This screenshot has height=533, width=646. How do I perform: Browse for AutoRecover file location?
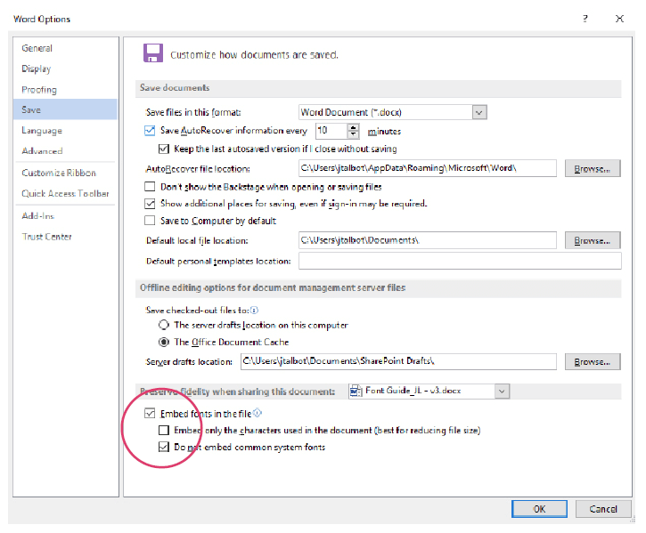(593, 168)
